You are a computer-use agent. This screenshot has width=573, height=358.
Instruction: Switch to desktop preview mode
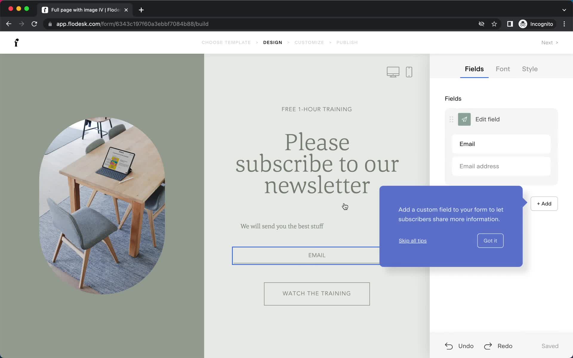click(393, 71)
